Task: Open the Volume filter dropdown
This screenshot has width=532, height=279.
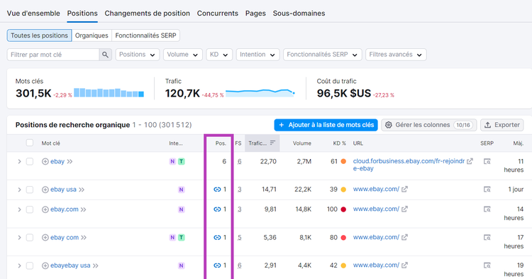Action: pos(182,55)
